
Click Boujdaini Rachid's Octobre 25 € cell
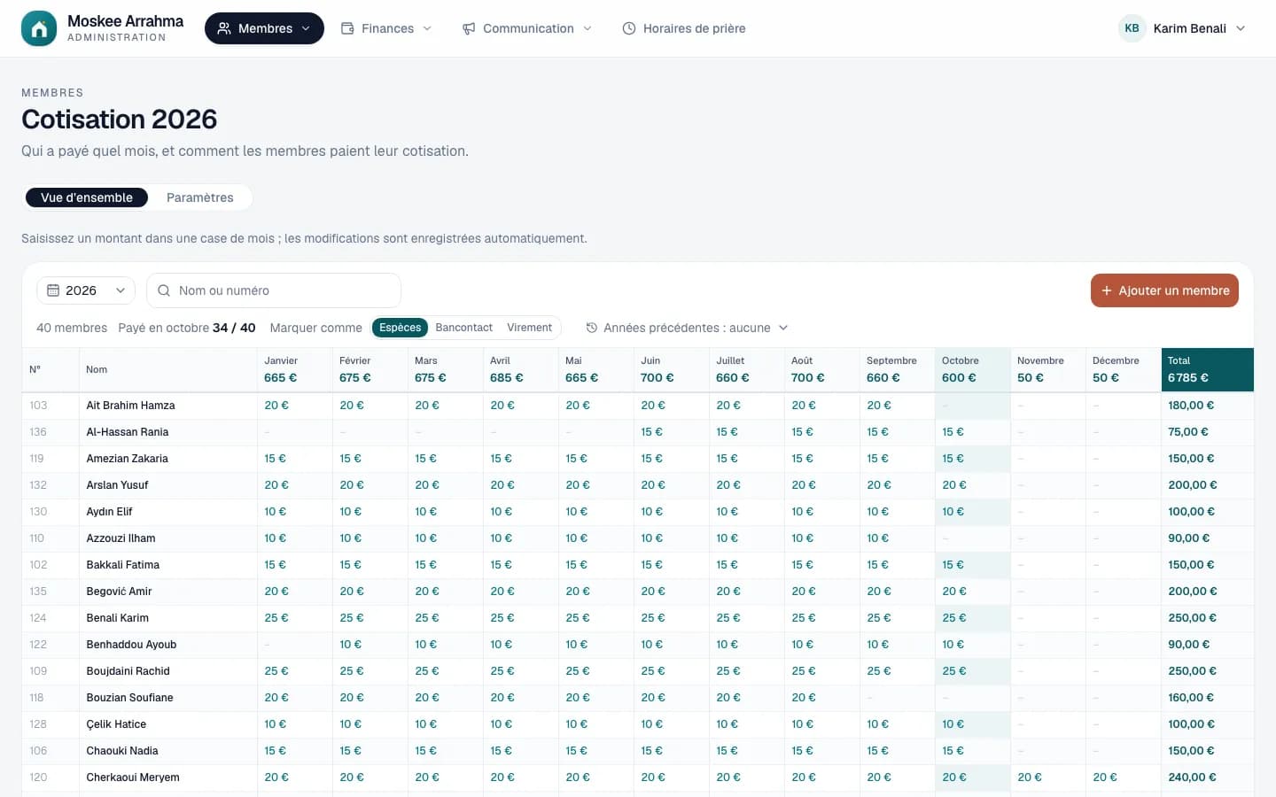[972, 671]
